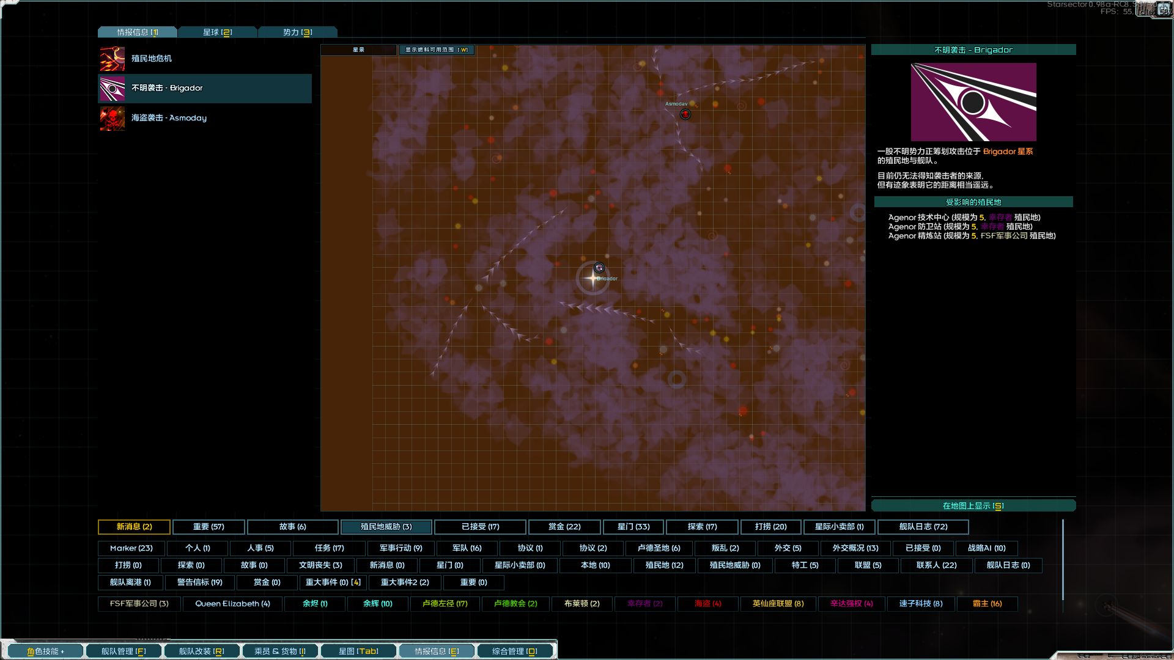
Task: Toggle 文明丧失 (3) filter tag
Action: pos(320,565)
